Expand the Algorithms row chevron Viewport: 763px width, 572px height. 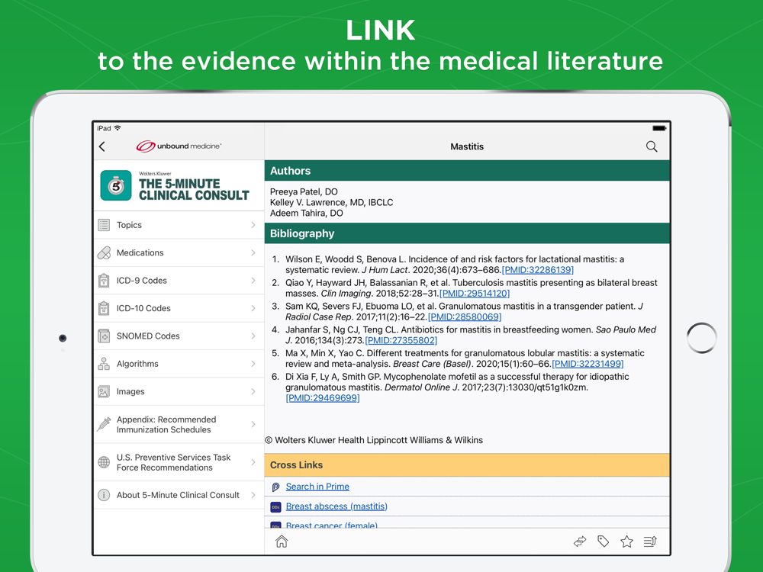coord(253,363)
